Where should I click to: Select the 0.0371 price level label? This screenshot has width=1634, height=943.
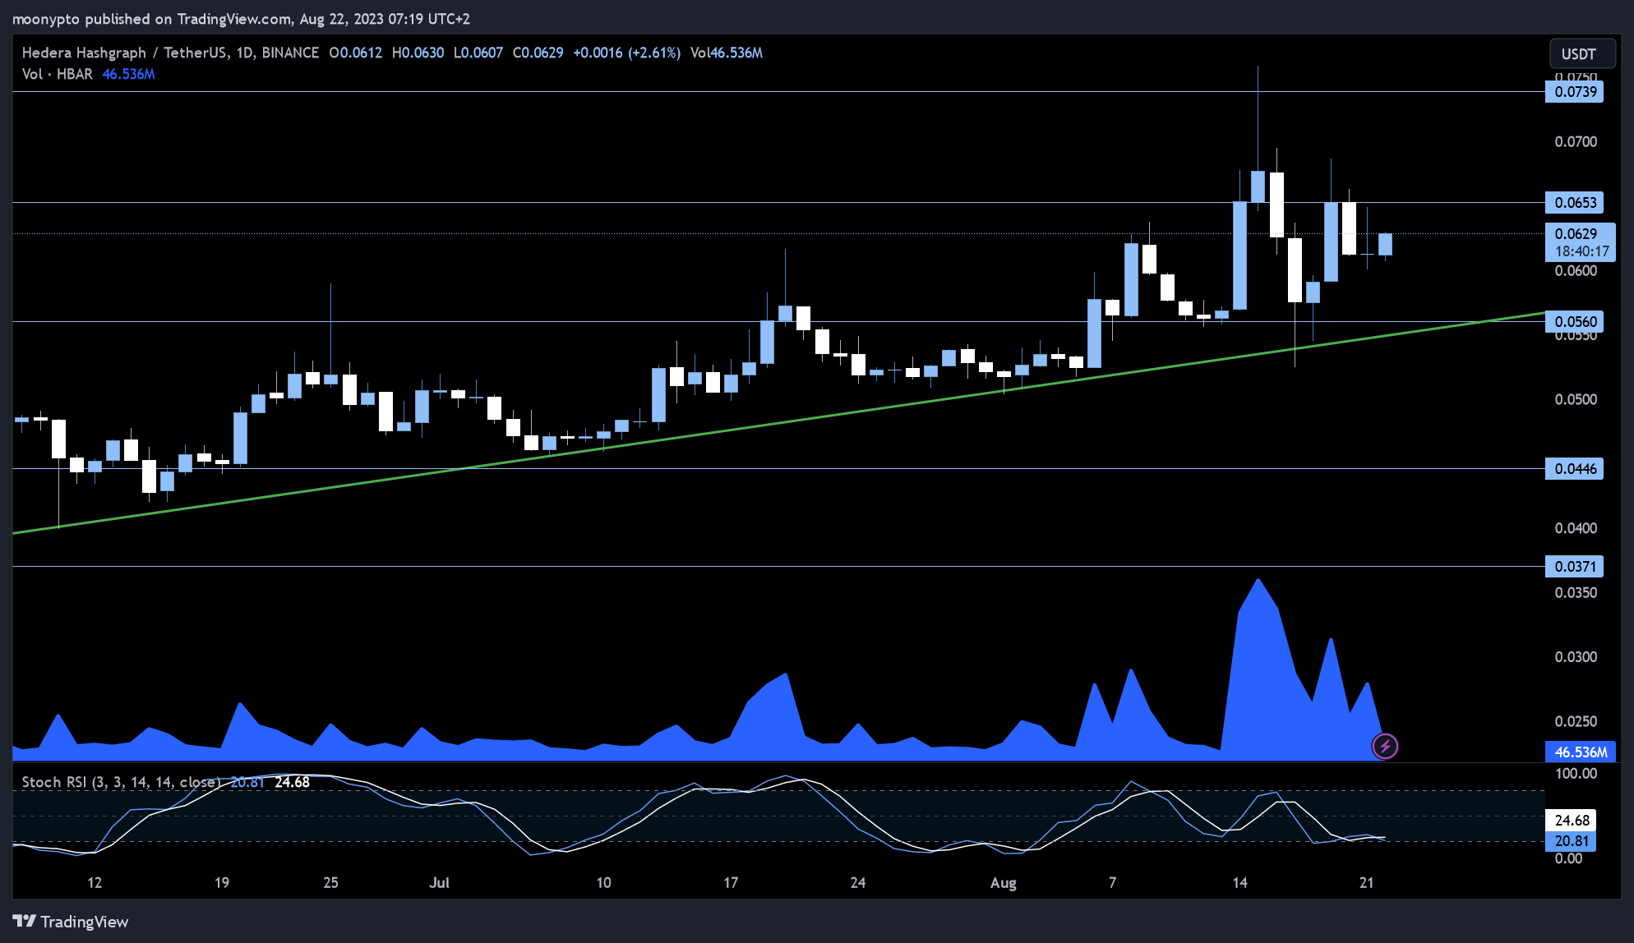[x=1575, y=566]
